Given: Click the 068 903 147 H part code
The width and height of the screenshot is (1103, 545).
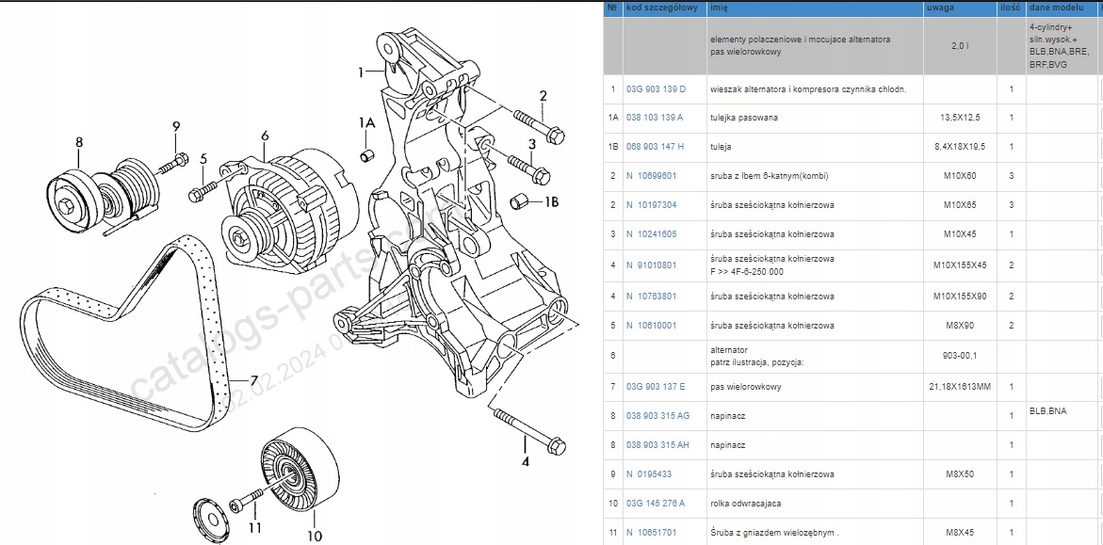Looking at the screenshot, I should tap(655, 147).
